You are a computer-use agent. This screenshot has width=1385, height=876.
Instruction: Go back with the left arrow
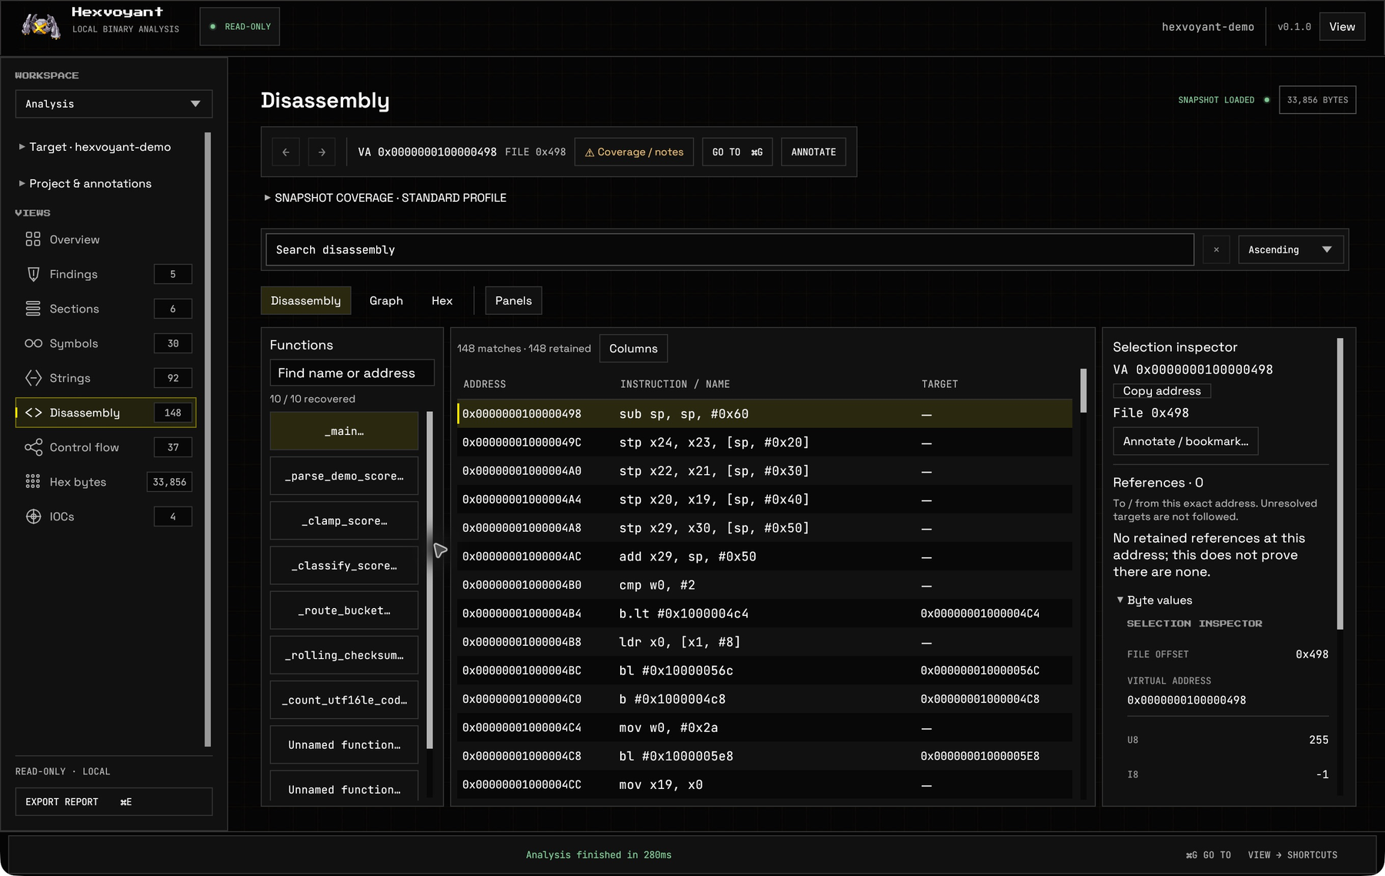(285, 152)
